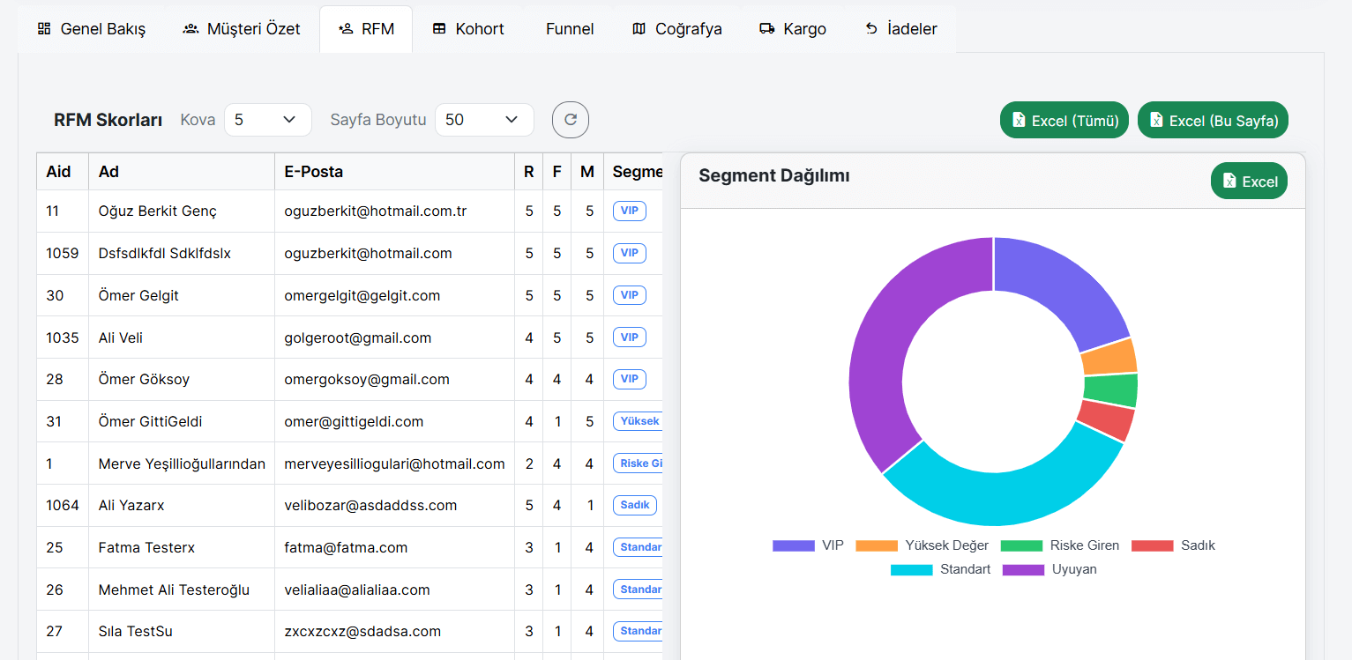Screen dimensions: 1352x660
Task: Click Aid cell 1035
Action: pyautogui.click(x=63, y=337)
